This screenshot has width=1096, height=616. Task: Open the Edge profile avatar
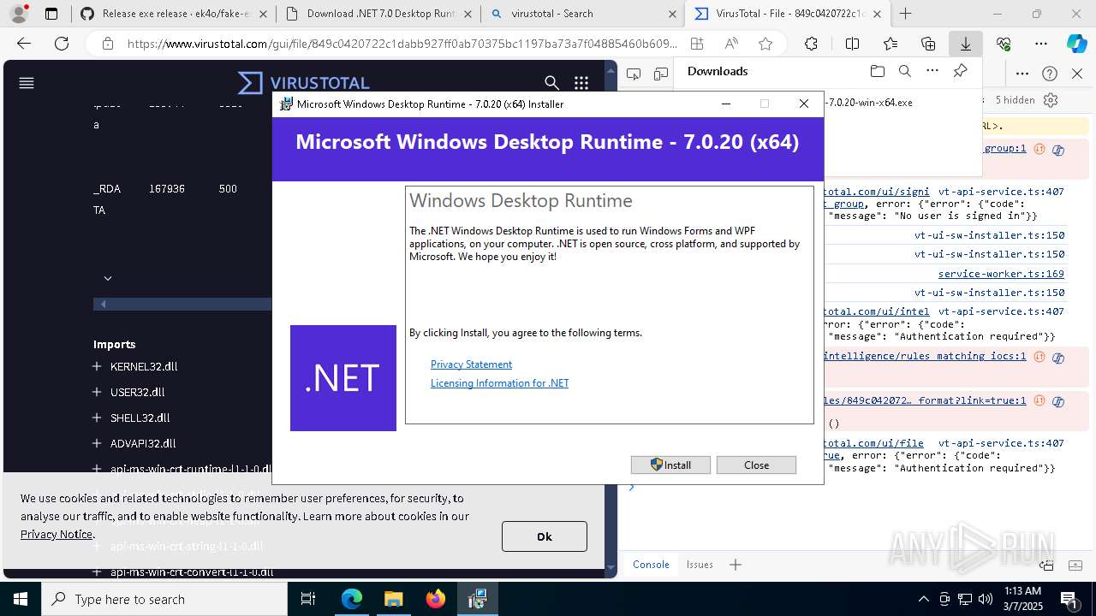point(19,14)
